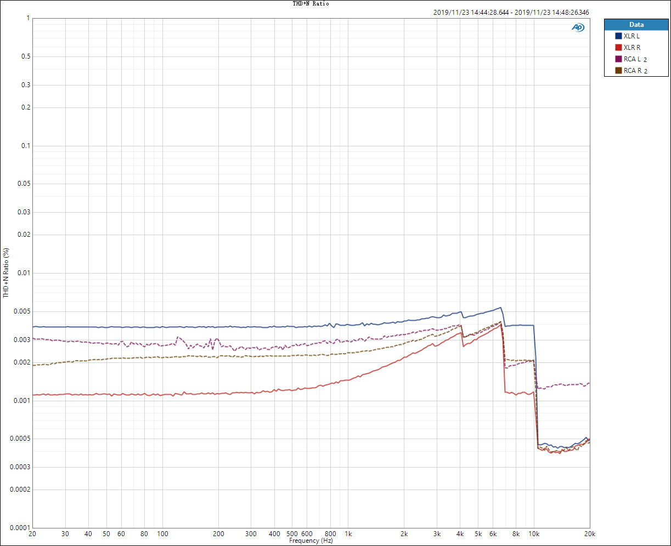Viewport: 671px width, 546px height.
Task: Click the THD+N Ratio chart title
Action: click(x=311, y=3)
